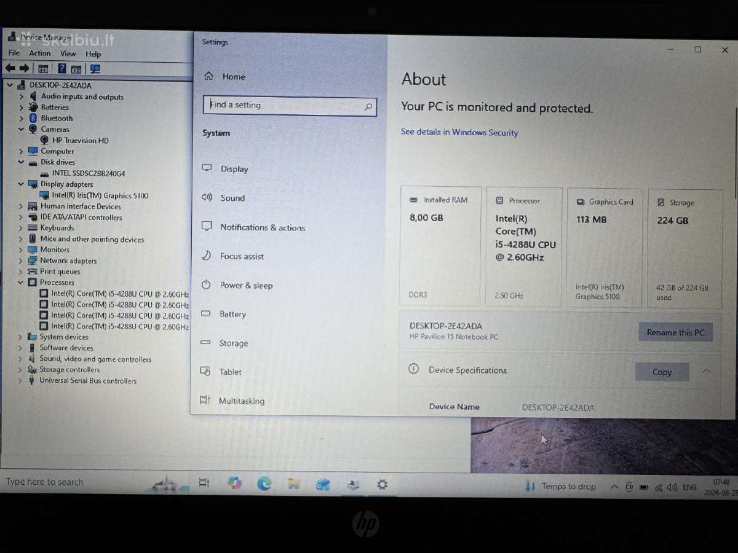Image resolution: width=738 pixels, height=553 pixels.
Task: Launch Copilot from the taskbar
Action: (234, 484)
